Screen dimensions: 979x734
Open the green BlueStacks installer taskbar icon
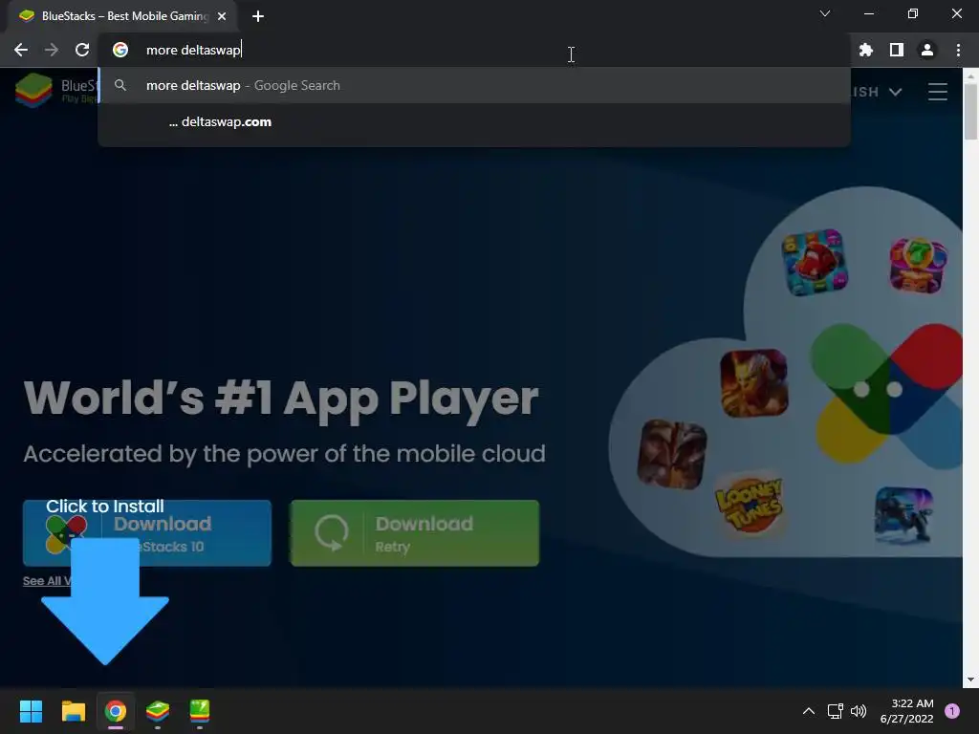200,711
